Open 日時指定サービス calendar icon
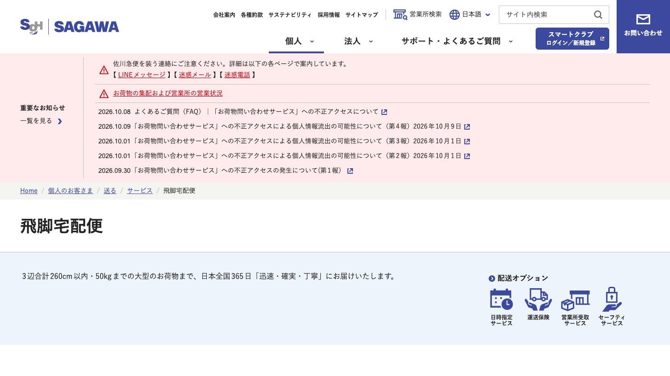The height and width of the screenshot is (376, 670). click(x=501, y=299)
